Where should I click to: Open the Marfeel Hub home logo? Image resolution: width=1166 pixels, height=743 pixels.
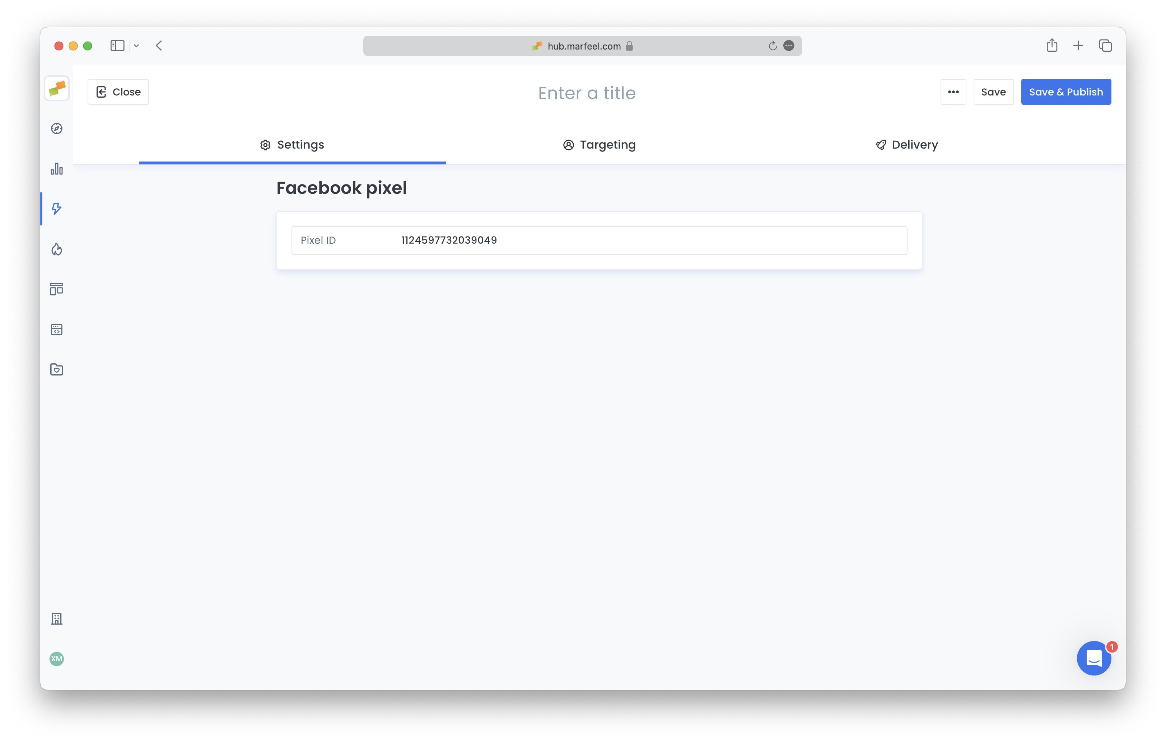[x=57, y=89]
